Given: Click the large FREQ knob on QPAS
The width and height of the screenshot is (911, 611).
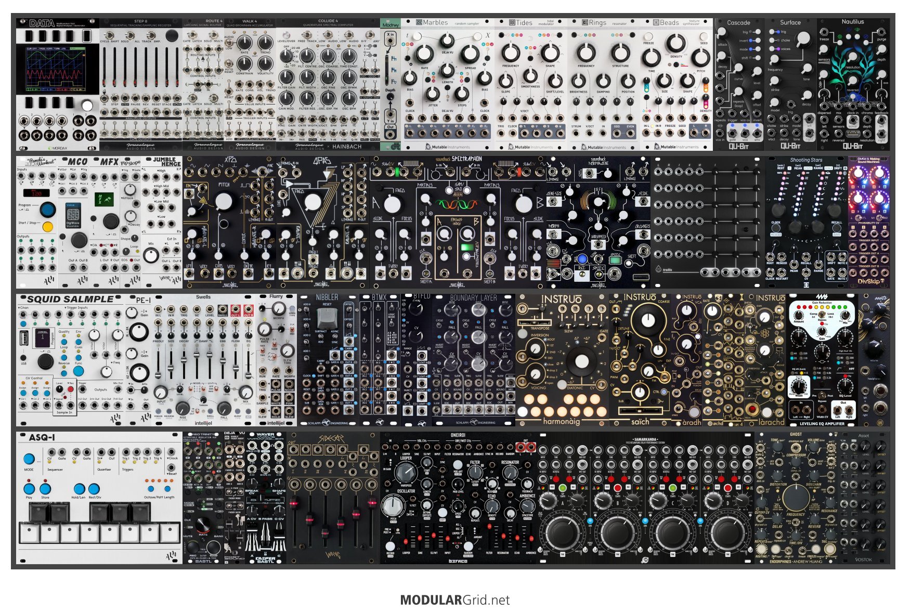Looking at the screenshot, I should tap(313, 202).
